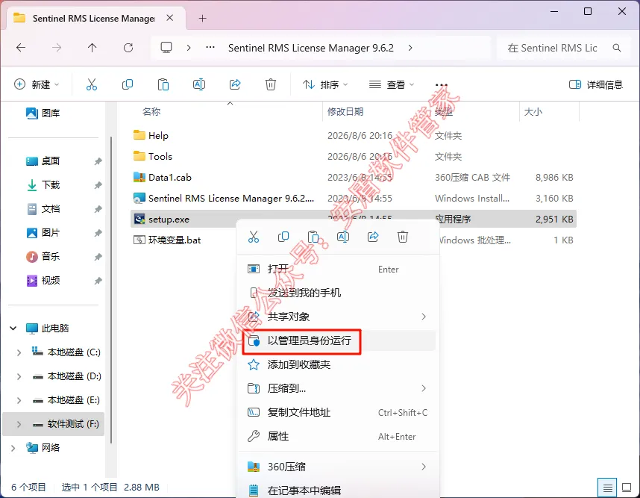The image size is (640, 498).
Task: Go up one folder level
Action: coord(92,48)
